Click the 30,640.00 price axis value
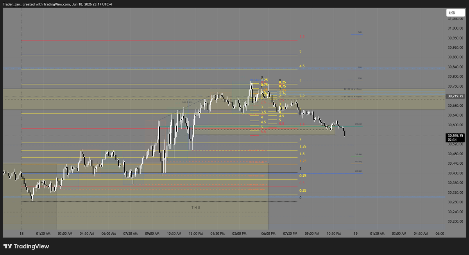469x255 pixels. click(x=455, y=115)
